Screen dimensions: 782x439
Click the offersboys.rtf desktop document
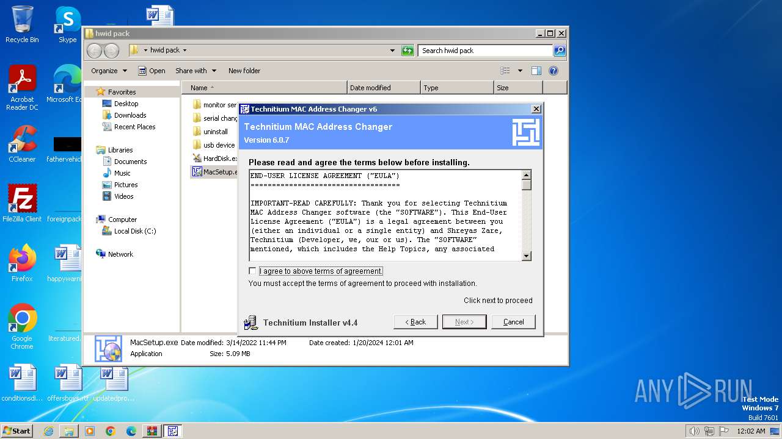pos(68,383)
